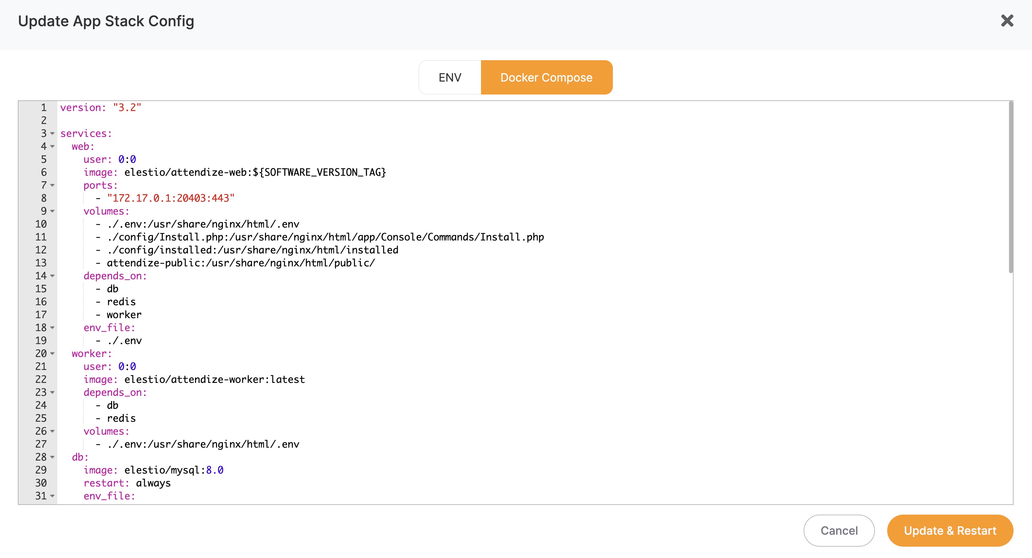Collapse the env_file fold arrow on line 31
This screenshot has width=1032, height=558.
pyautogui.click(x=52, y=496)
